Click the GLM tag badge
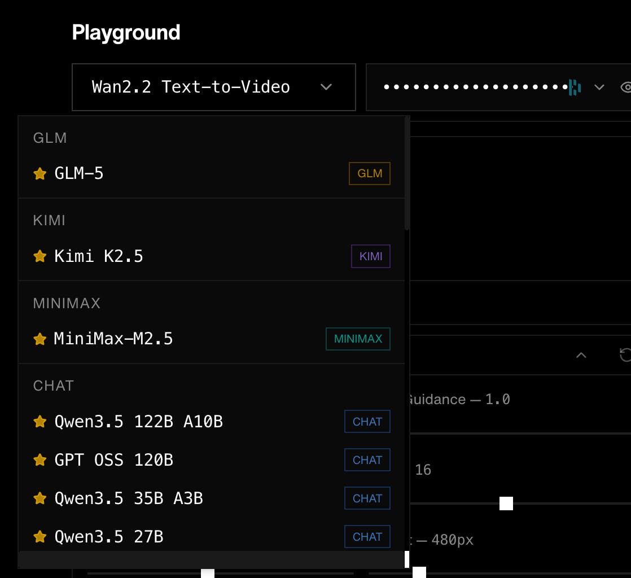Screen dimensions: 631x578 (x=370, y=173)
